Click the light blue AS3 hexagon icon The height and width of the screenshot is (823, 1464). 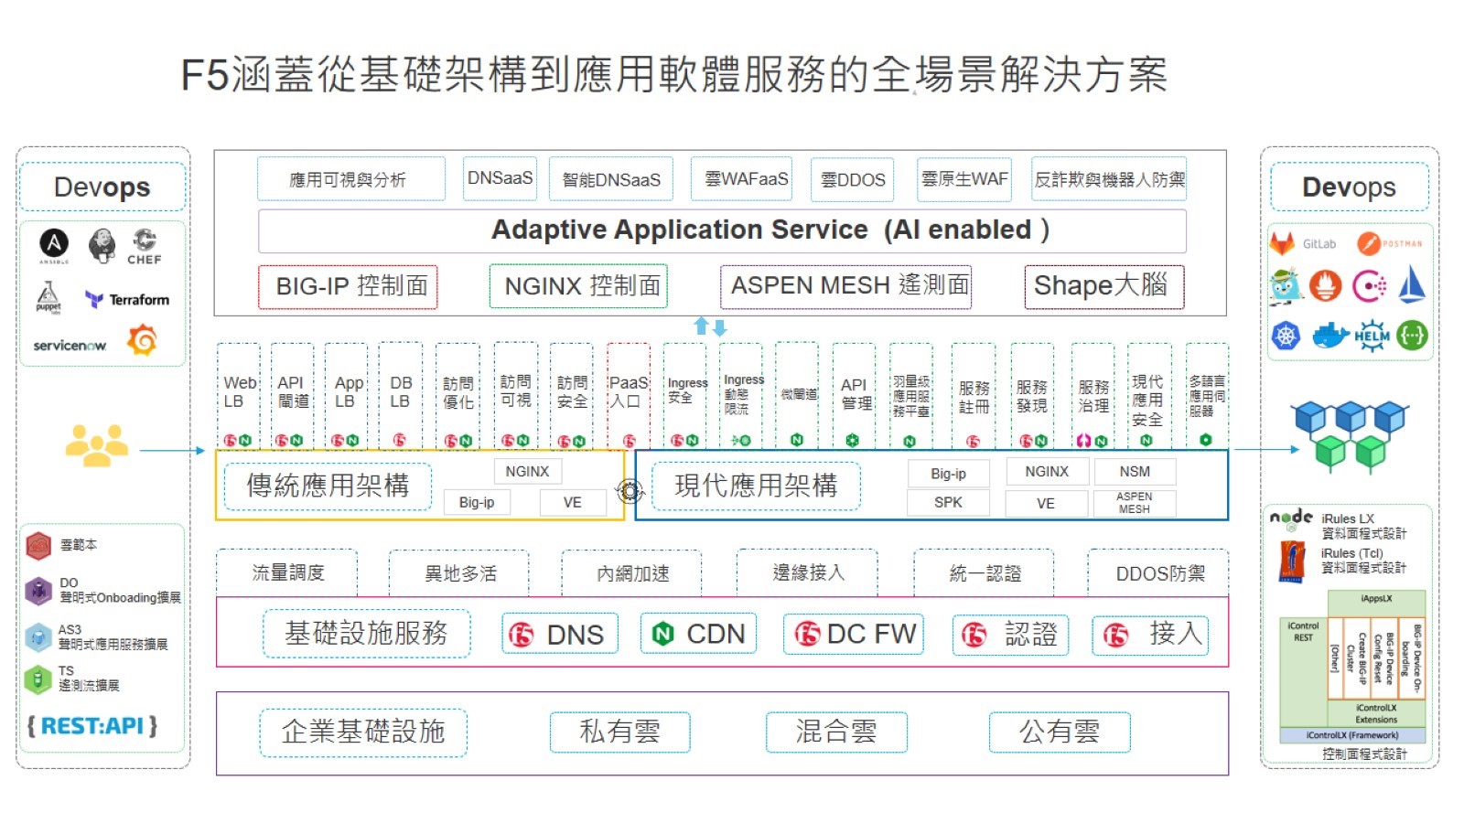click(x=38, y=636)
